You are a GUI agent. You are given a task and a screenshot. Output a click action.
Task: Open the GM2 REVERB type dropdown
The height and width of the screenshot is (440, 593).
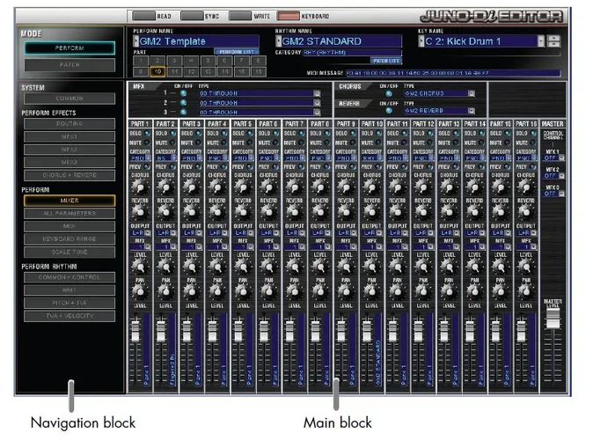point(472,111)
